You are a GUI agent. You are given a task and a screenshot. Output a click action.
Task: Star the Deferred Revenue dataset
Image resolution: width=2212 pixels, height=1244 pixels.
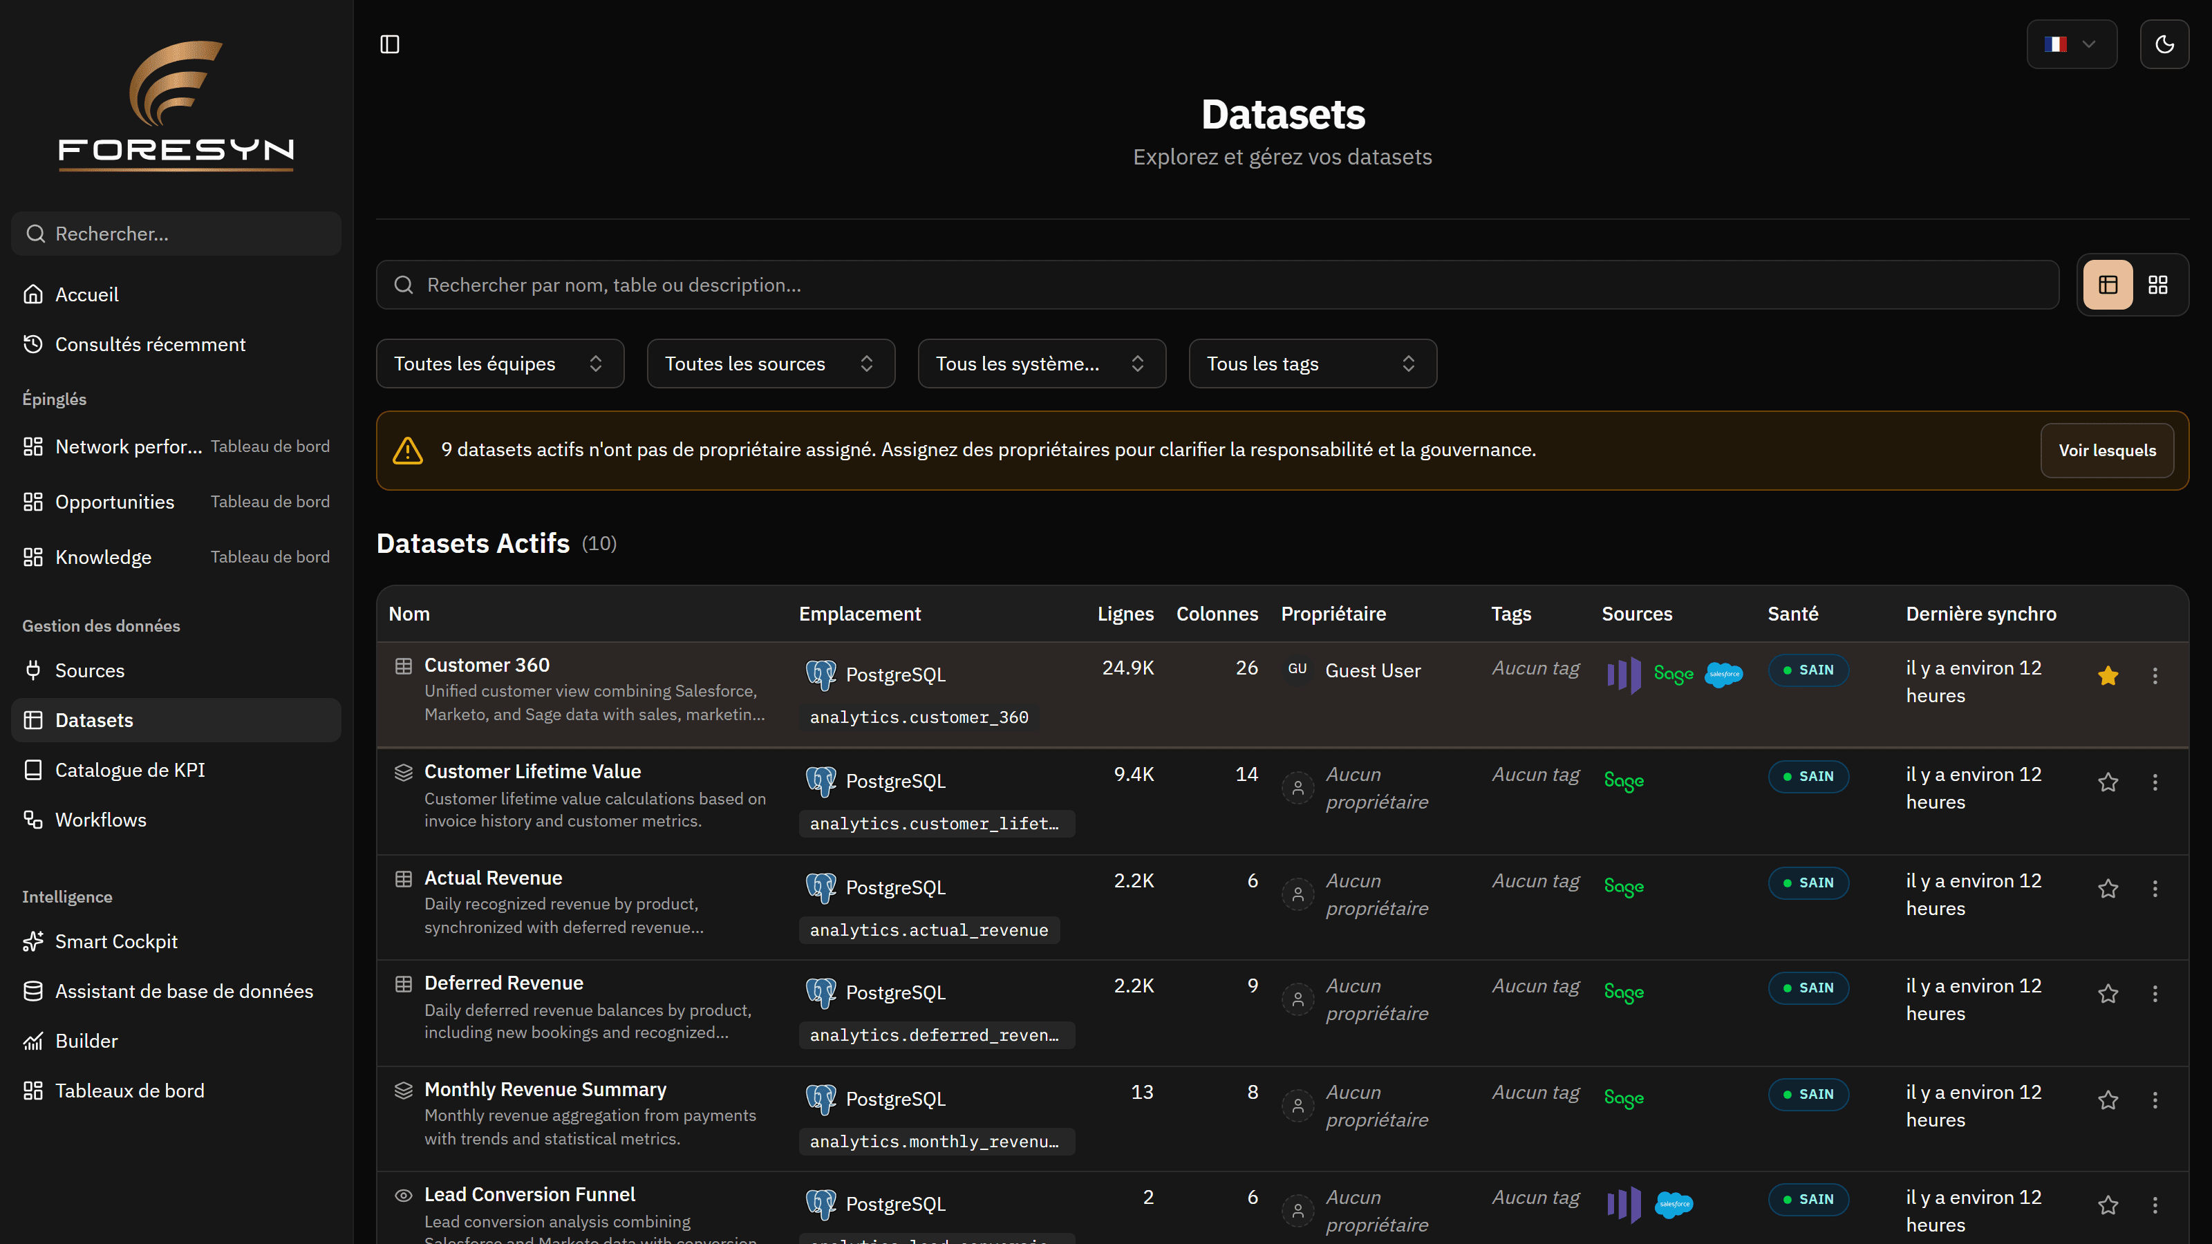[2108, 993]
